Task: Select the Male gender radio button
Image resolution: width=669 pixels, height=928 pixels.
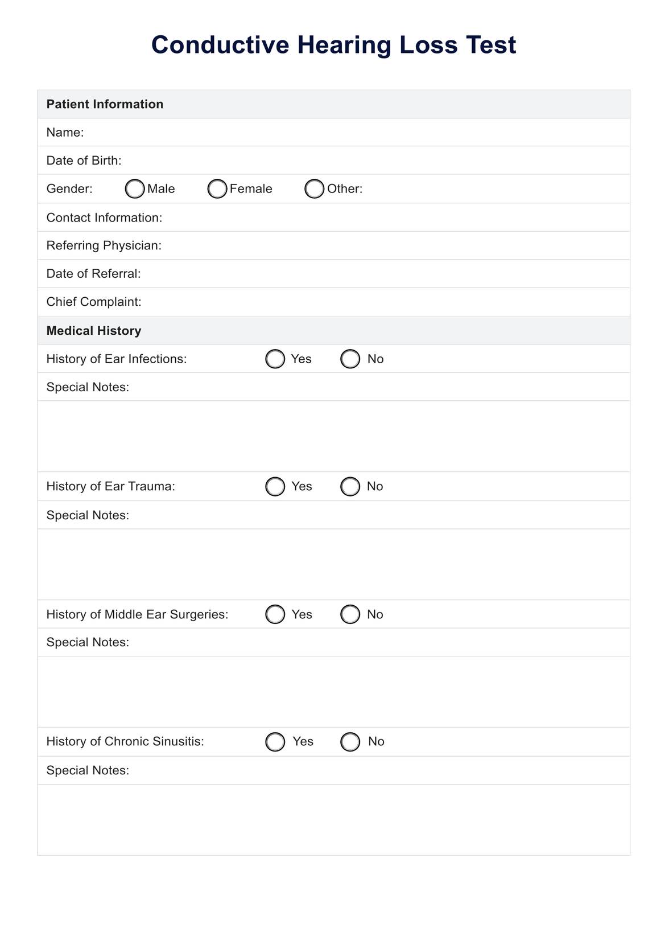Action: 135,189
